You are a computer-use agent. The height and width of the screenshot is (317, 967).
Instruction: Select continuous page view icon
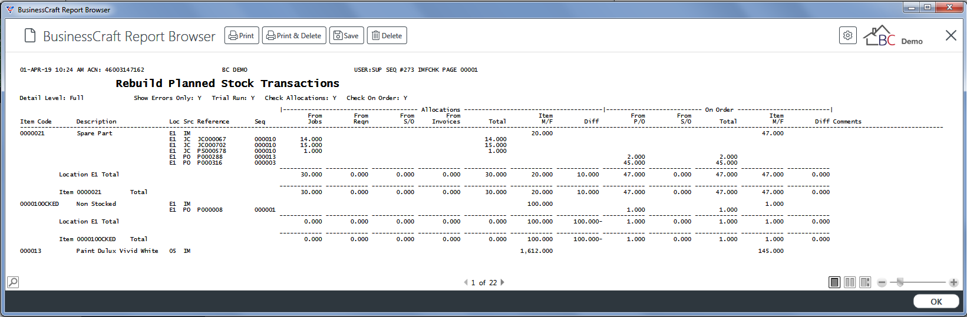click(x=865, y=282)
